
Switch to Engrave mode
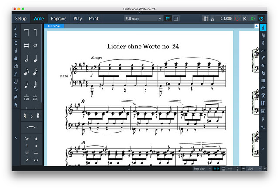[x=58, y=18]
